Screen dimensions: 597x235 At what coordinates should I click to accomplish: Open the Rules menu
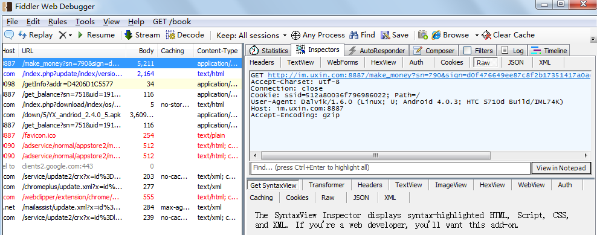coord(57,22)
